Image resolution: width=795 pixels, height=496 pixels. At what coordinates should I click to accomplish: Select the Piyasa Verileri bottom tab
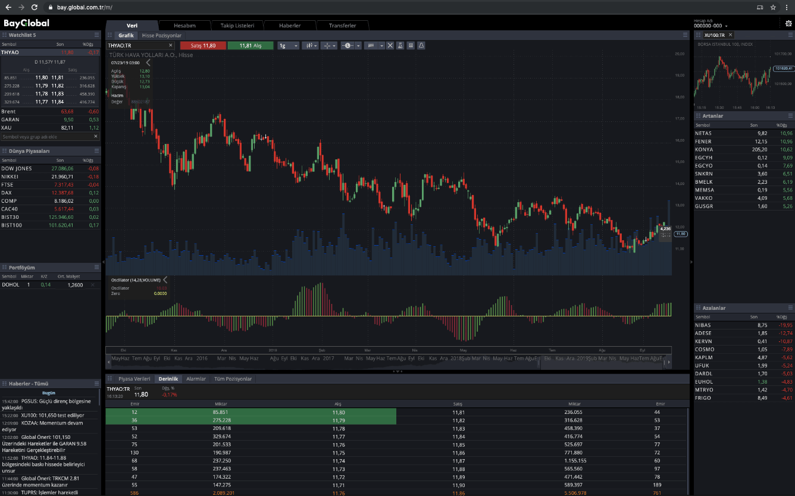point(134,379)
